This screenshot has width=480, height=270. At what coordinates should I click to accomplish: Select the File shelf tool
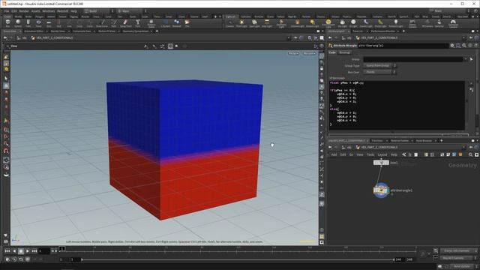187,23
